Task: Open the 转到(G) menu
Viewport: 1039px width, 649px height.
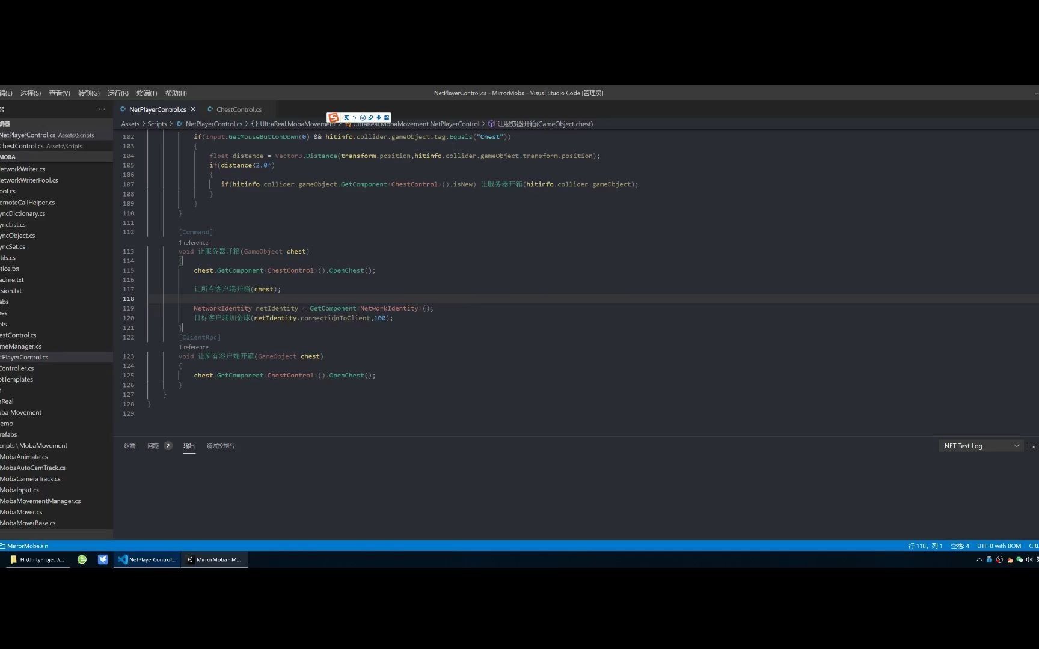Action: 89,93
